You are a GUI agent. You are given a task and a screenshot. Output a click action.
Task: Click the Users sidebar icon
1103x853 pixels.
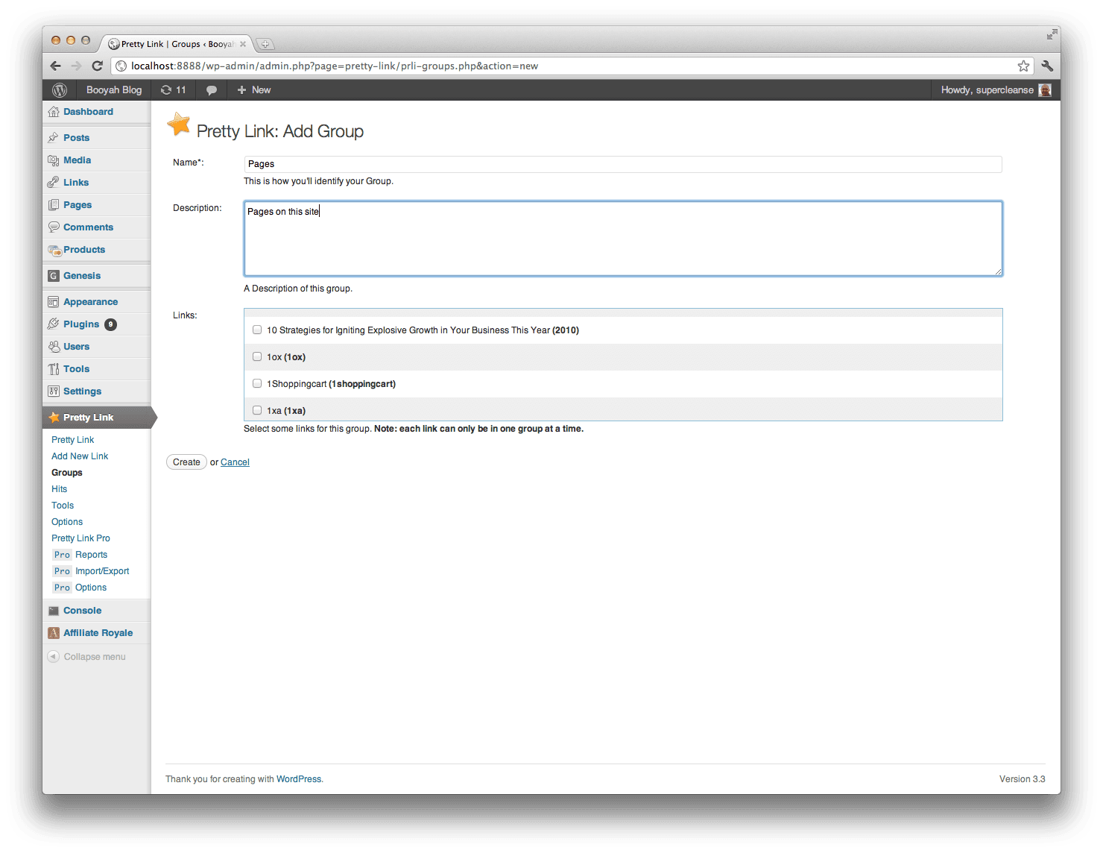point(54,347)
